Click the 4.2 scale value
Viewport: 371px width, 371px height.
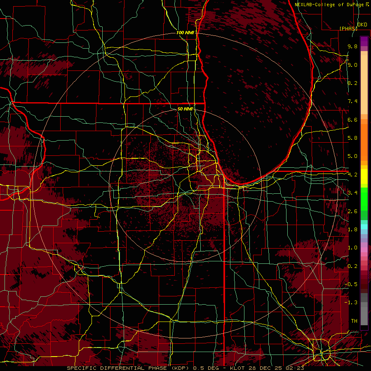tap(352, 175)
